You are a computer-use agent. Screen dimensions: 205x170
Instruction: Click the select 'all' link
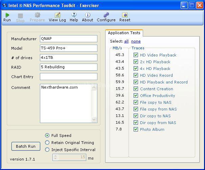tap(126, 41)
